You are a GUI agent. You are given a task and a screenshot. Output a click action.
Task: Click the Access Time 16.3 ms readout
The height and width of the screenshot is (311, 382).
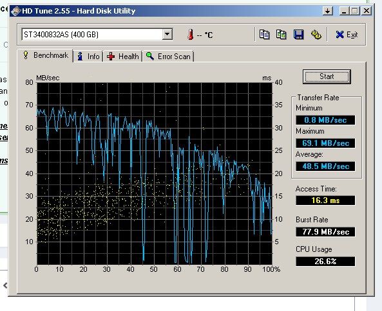(325, 200)
